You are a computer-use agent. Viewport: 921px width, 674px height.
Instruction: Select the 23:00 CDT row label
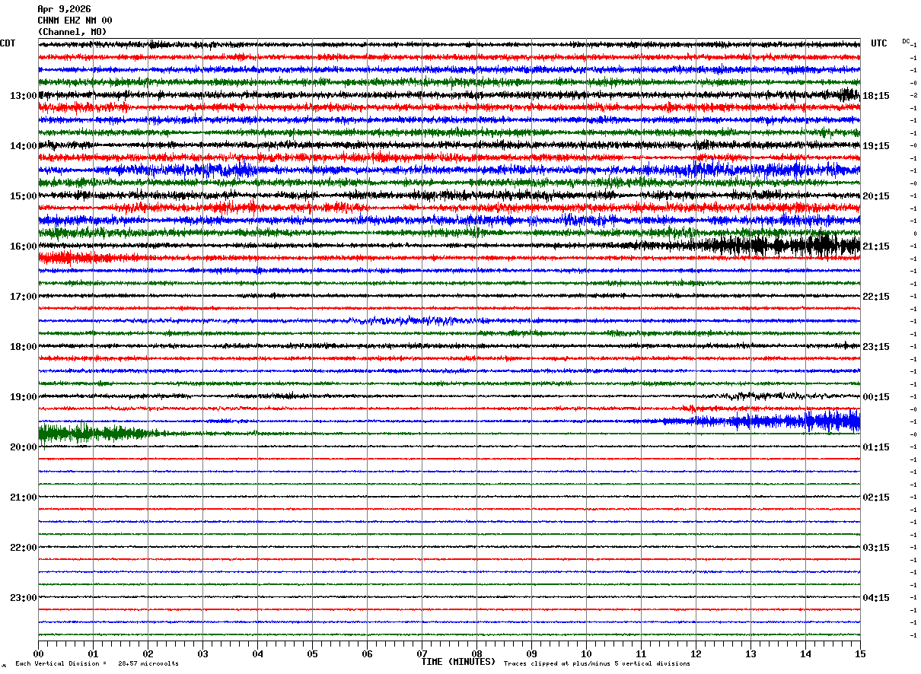[24, 598]
